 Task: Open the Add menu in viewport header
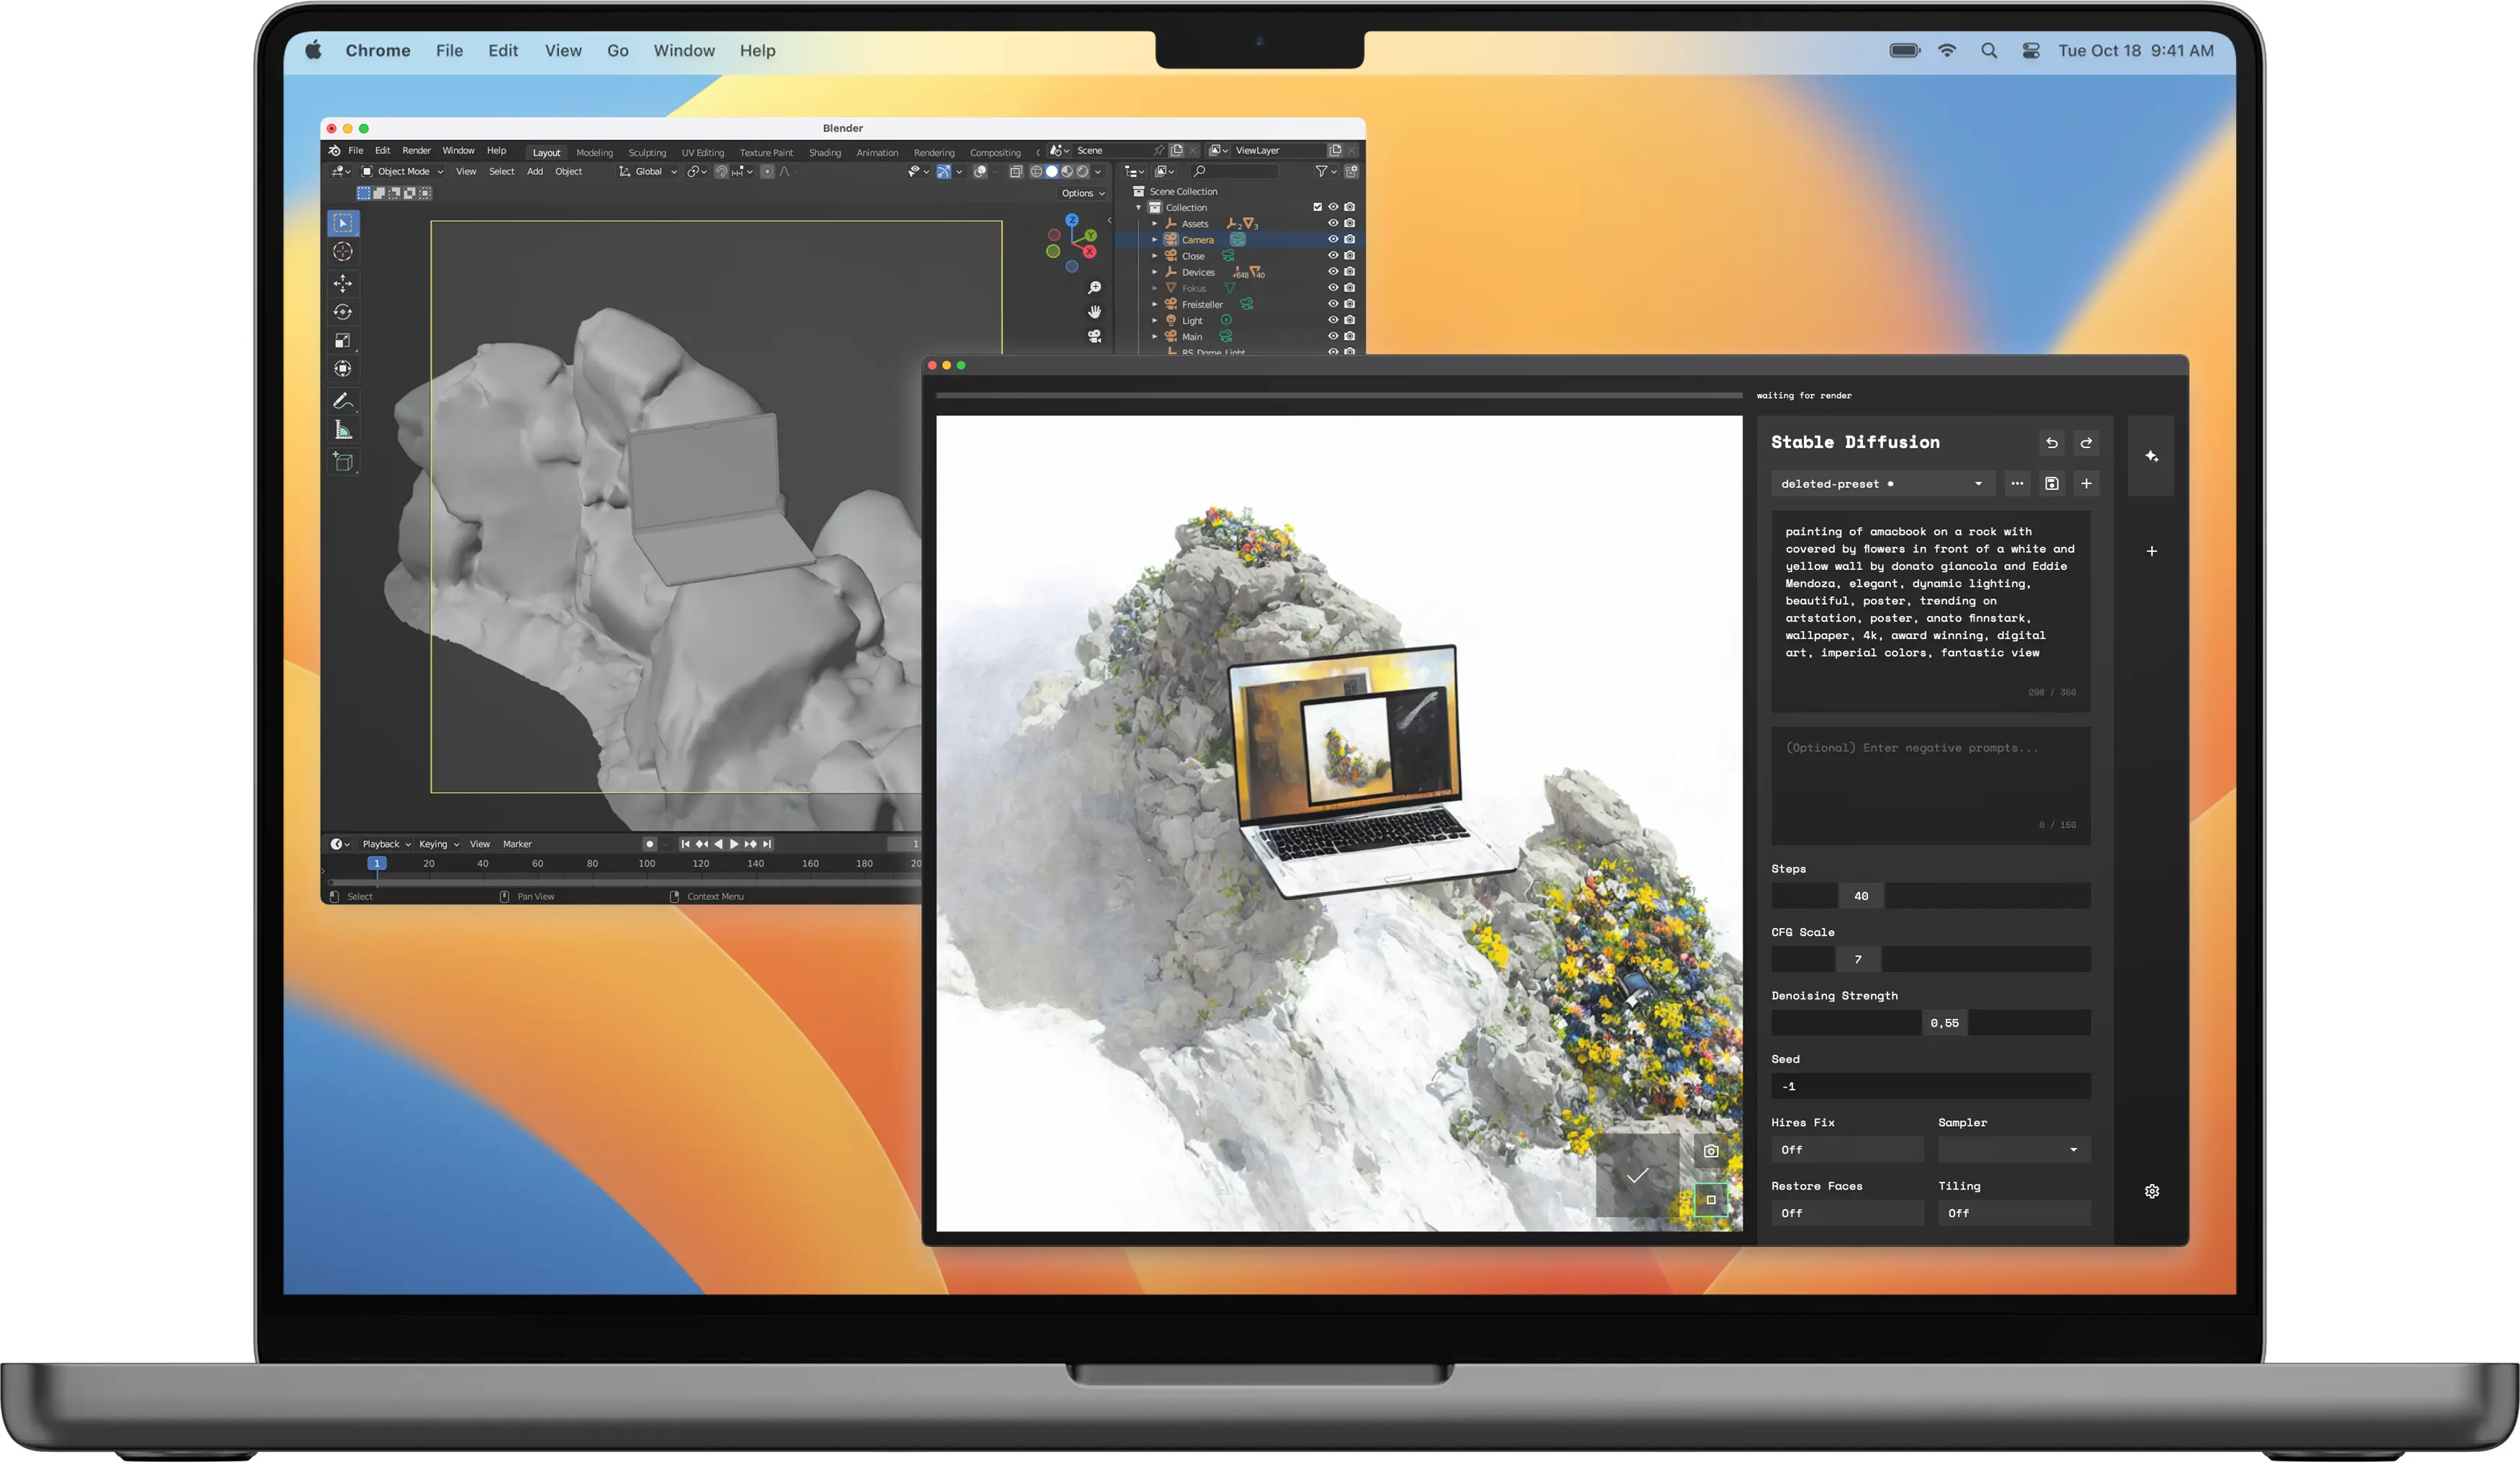point(535,172)
